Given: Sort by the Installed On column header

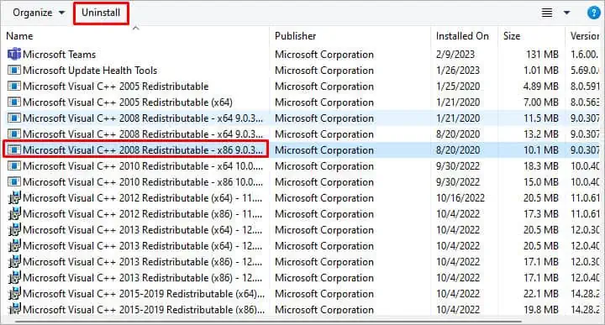Looking at the screenshot, I should 462,36.
